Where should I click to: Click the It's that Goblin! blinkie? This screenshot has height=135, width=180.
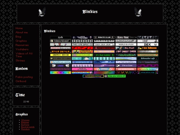[104, 55]
